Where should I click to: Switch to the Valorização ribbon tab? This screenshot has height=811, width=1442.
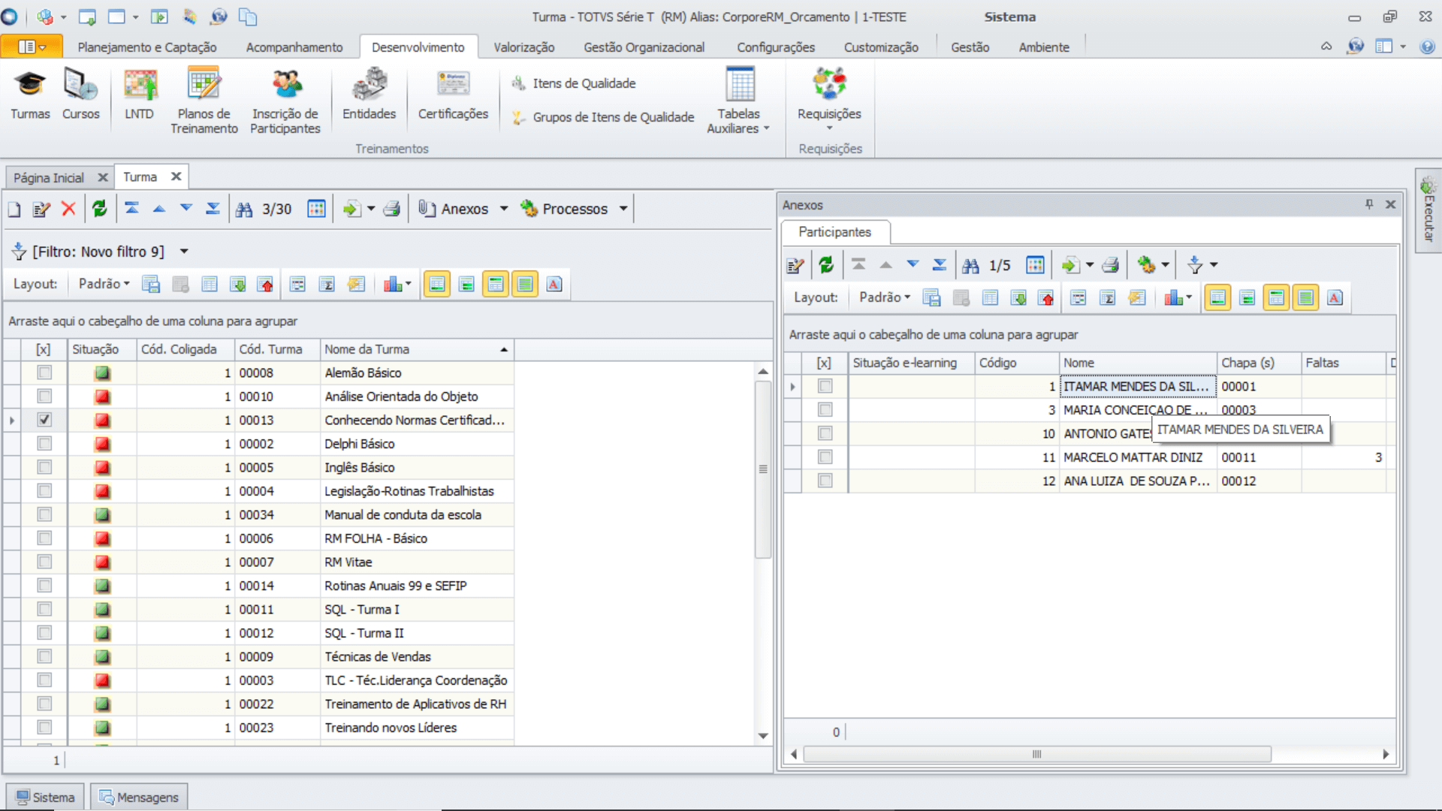click(x=523, y=47)
